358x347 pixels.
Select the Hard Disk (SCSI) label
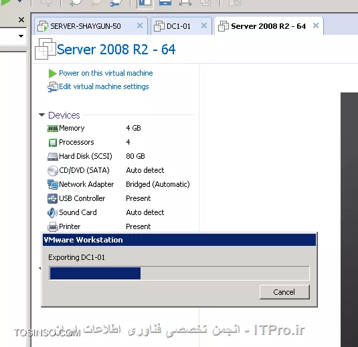pos(86,156)
